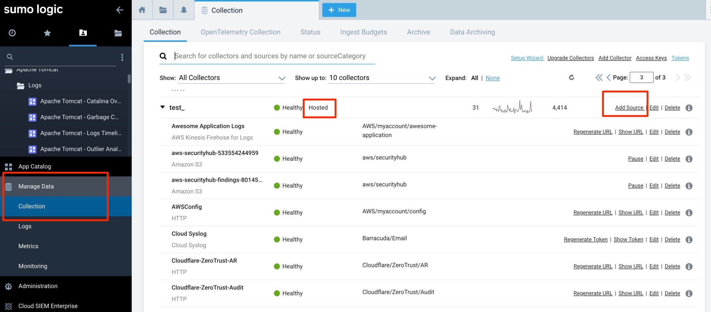Viewport: 711px width, 312px height.
Task: Open the All Collectors dropdown
Action: pos(231,78)
